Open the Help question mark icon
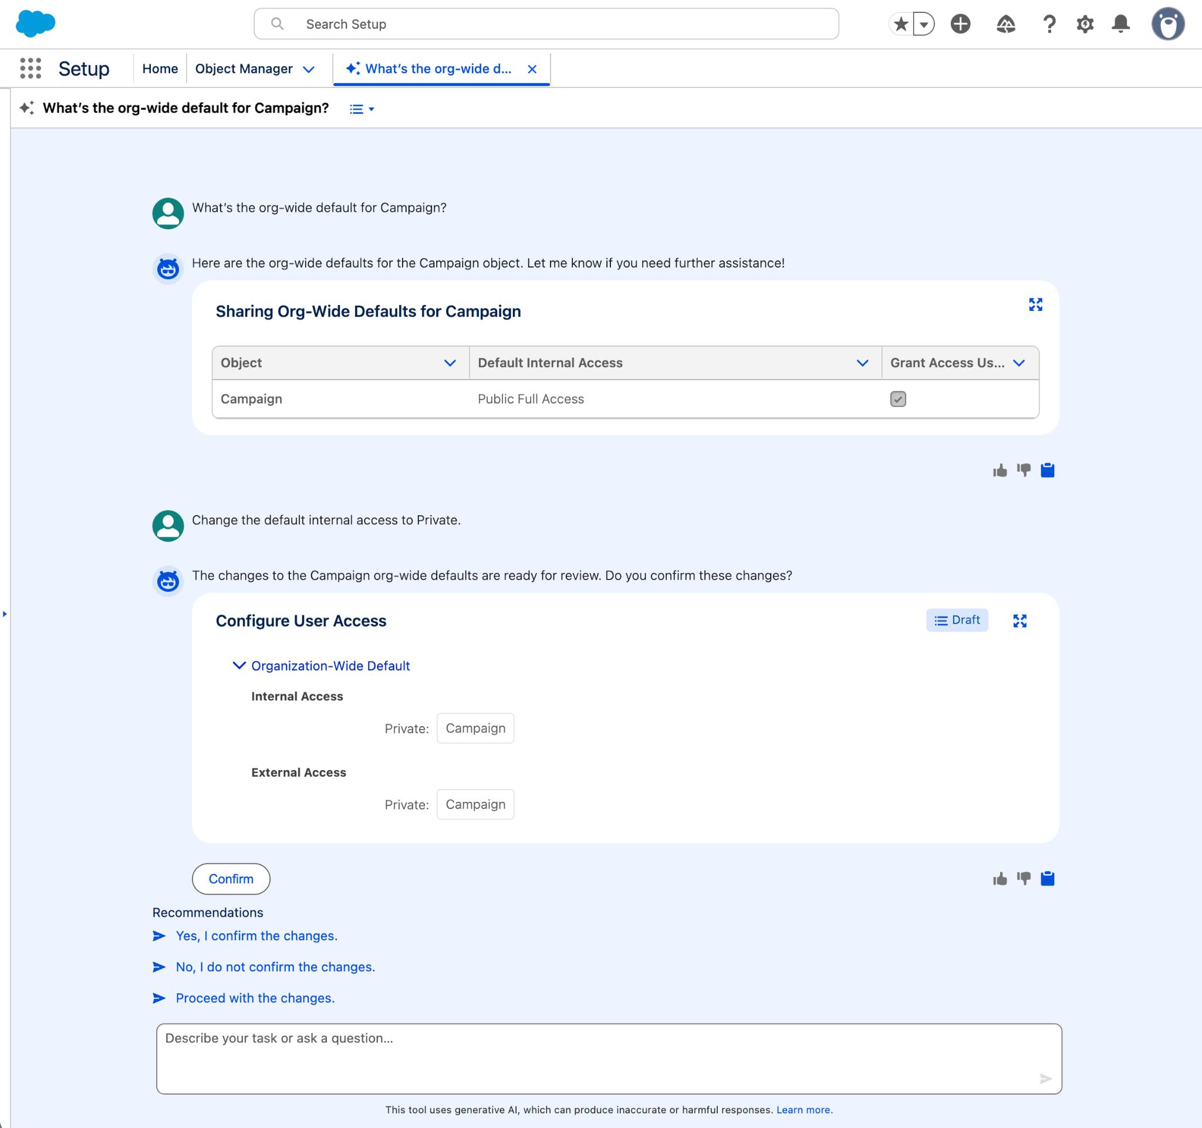The width and height of the screenshot is (1202, 1128). (x=1049, y=24)
